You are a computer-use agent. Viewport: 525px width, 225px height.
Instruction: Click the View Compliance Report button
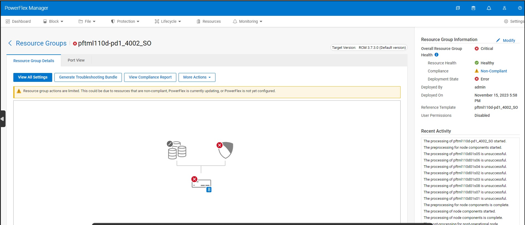click(150, 77)
